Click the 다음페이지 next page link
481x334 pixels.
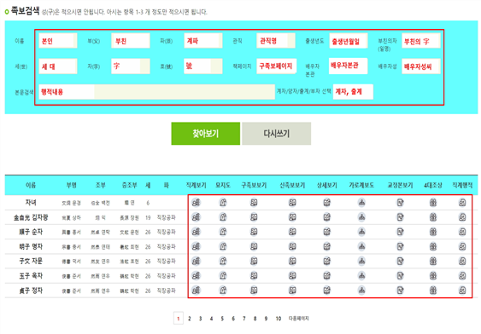(x=298, y=319)
